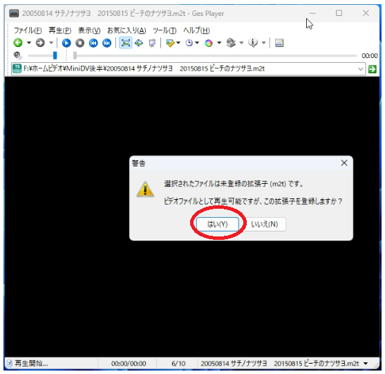Screen dimensions: 385x374
Task: Click the gray forward arrow icon
Action: [x=40, y=43]
